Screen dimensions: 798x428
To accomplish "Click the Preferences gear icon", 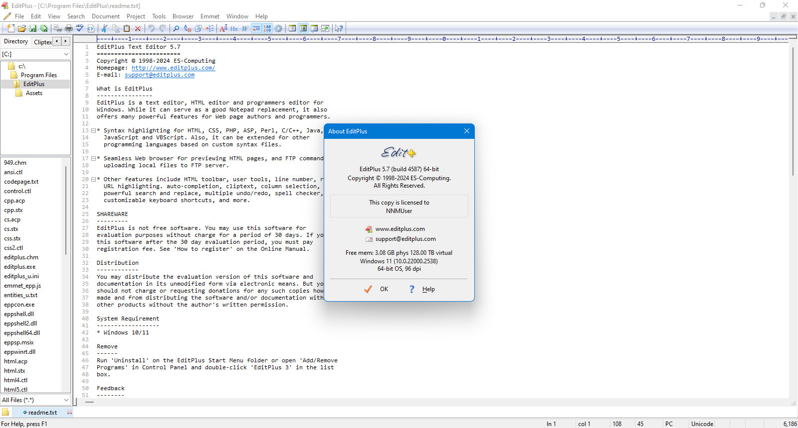I will coord(278,28).
